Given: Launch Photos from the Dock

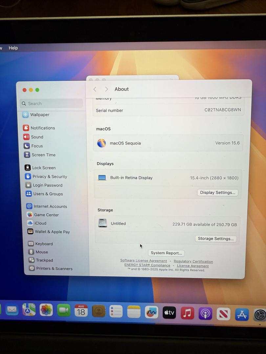Looking at the screenshot, I should click(x=46, y=310).
